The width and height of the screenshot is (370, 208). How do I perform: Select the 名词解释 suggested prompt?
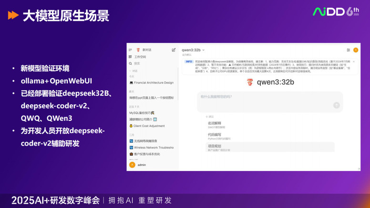coord(270,125)
